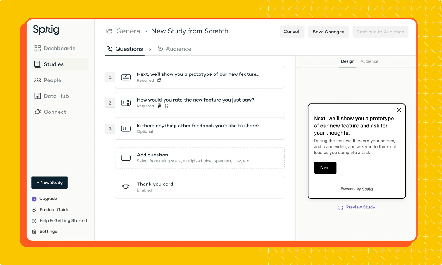The image size is (442, 265).
Task: Switch to the Design preview tab
Action: pos(348,61)
